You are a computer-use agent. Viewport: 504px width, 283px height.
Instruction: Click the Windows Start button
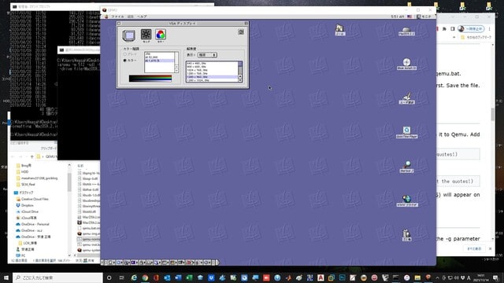pos(6,277)
